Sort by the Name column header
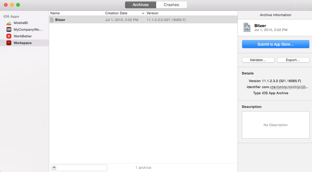Image resolution: width=312 pixels, height=172 pixels. [77, 13]
